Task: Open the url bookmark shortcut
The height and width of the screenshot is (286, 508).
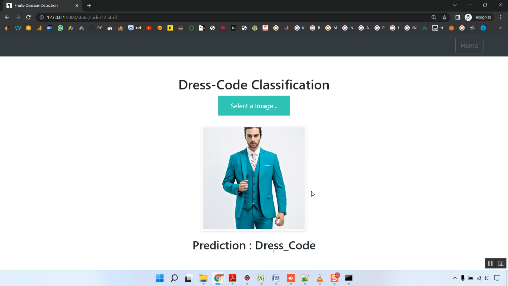Action: click(138, 28)
